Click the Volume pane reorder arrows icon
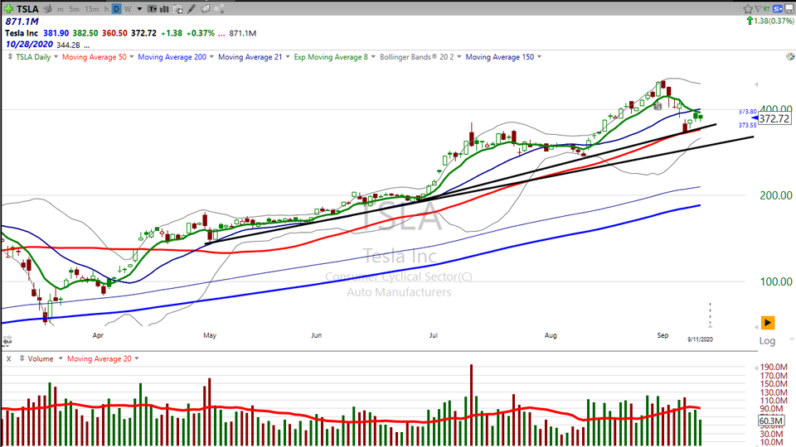Screen dimensions: 796x447 (22, 358)
